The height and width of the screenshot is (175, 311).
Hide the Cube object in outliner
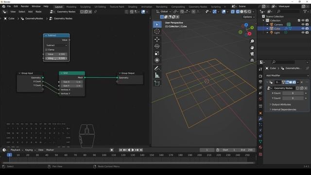tap(303, 29)
